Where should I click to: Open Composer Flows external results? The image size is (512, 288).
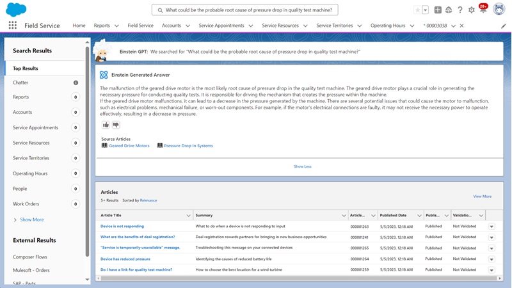click(x=29, y=257)
